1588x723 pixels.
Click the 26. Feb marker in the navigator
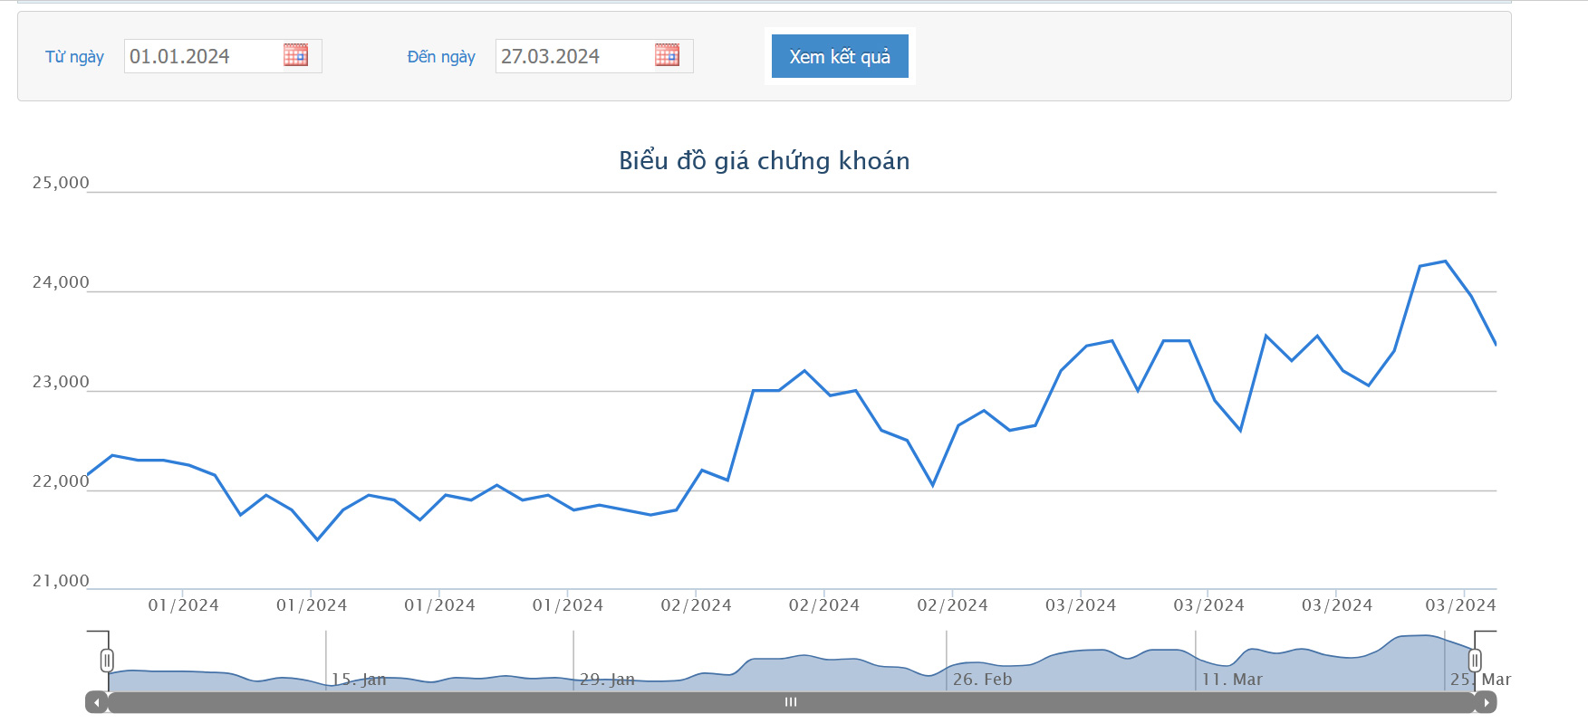point(982,679)
